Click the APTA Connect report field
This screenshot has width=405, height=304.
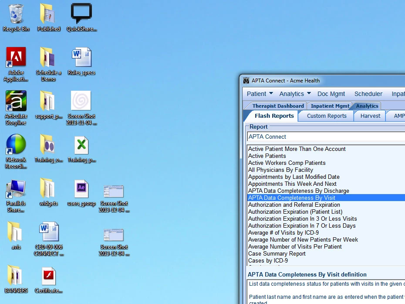point(326,137)
